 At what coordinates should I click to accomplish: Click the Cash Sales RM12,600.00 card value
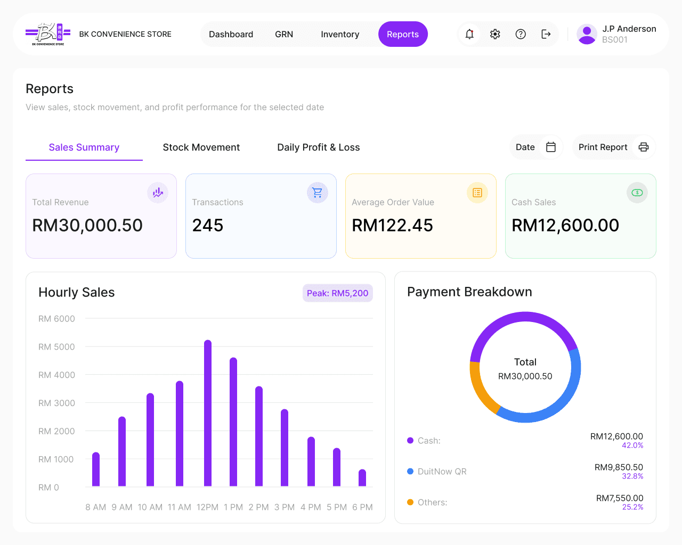click(565, 225)
